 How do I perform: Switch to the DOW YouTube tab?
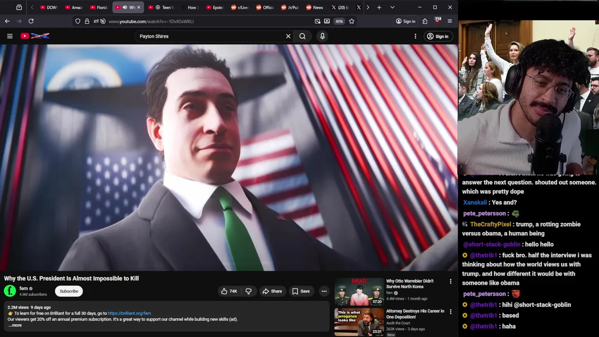(49, 7)
